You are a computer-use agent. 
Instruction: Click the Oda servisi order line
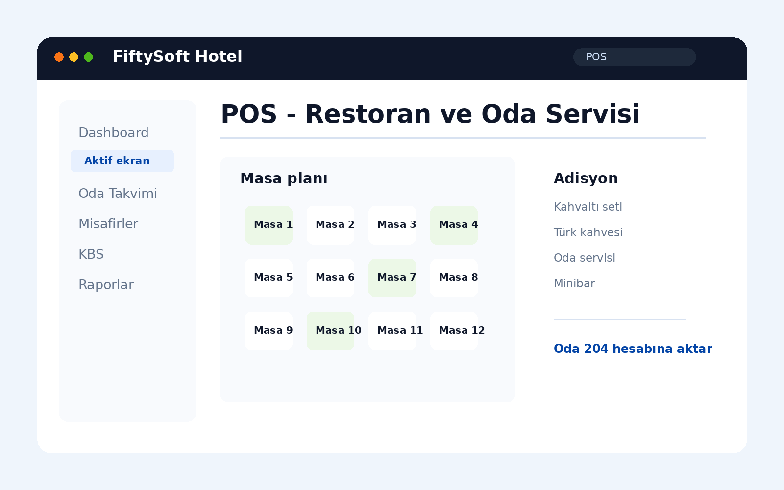[584, 258]
